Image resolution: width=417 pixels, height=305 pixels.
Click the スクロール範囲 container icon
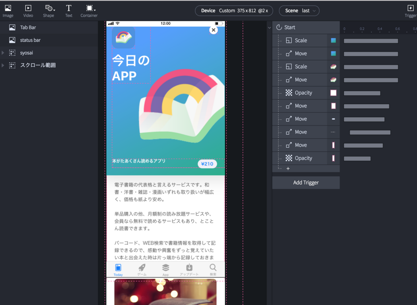(x=12, y=65)
